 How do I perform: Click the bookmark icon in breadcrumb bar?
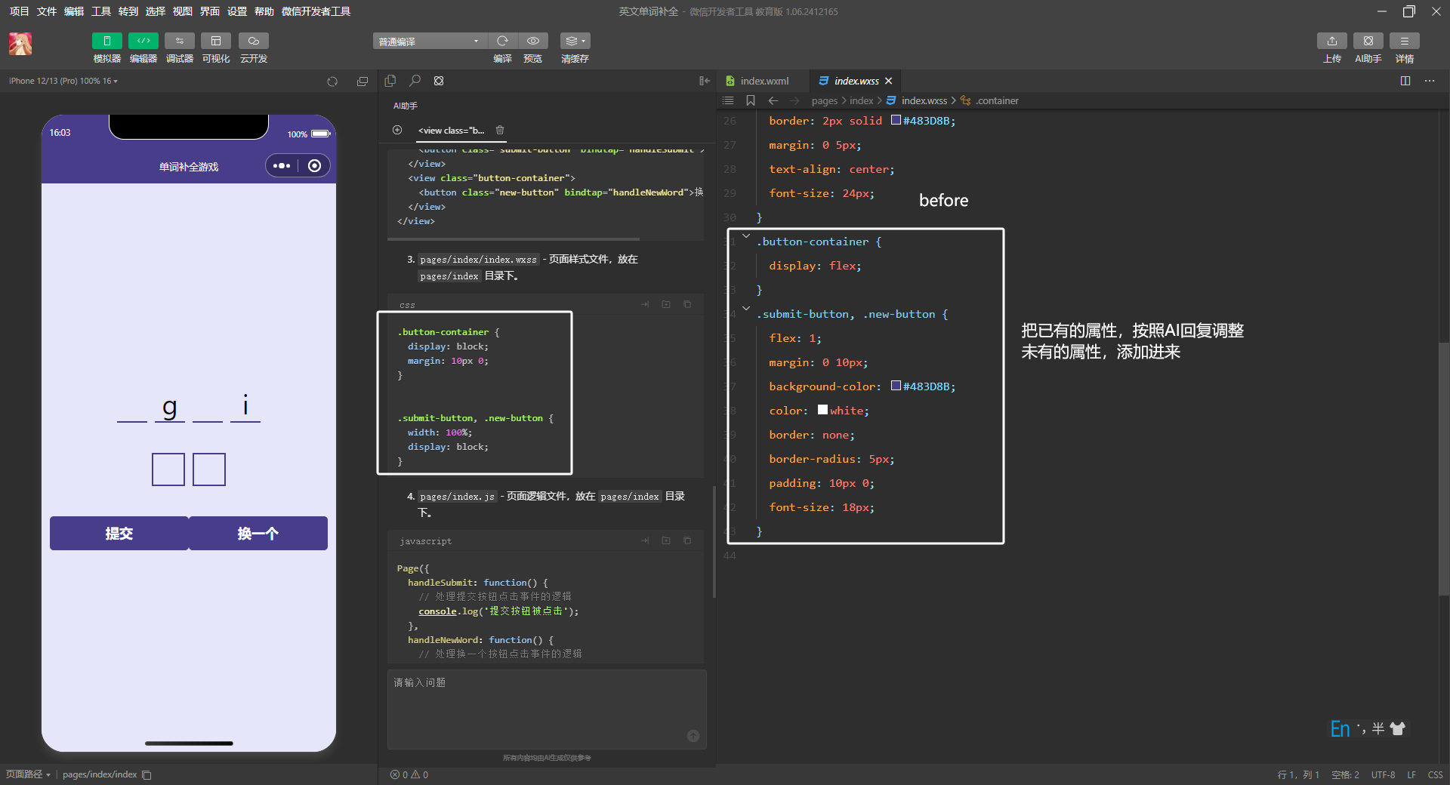tap(751, 100)
